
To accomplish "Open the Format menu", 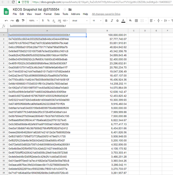I will pyautogui.click(x=48, y=14).
